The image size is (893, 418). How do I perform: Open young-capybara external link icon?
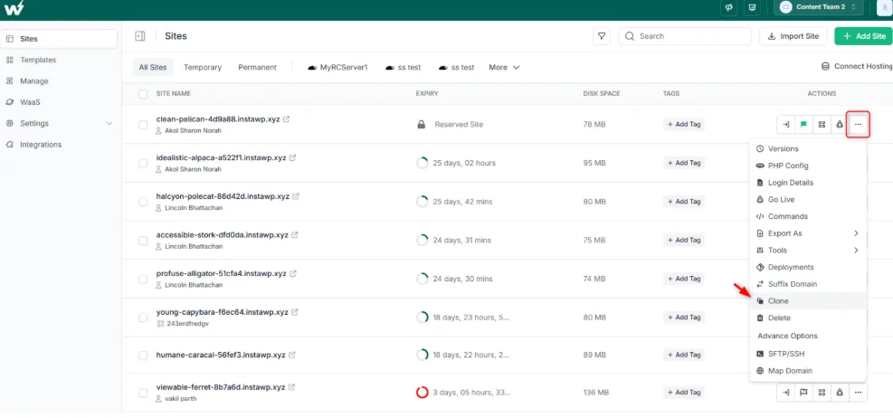point(295,312)
